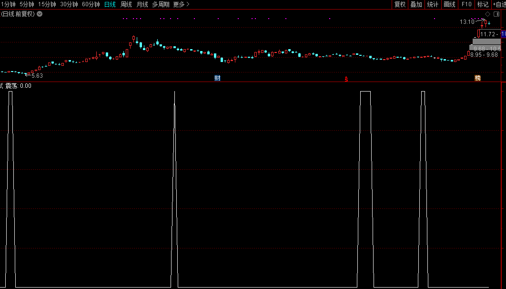
Task: Open the round arrow beside 日线.前复权
Action: 40,14
